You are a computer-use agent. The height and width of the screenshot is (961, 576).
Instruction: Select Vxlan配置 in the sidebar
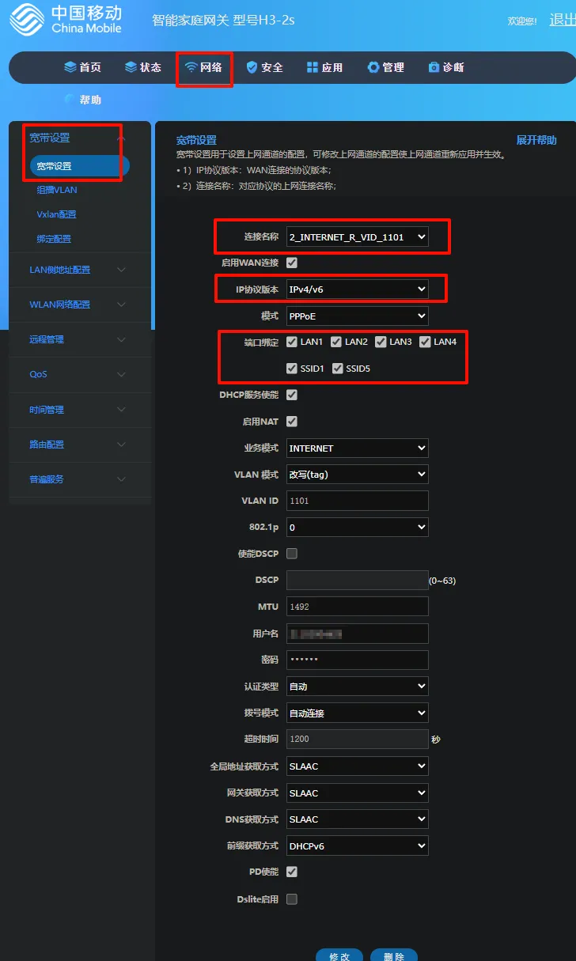click(x=57, y=214)
